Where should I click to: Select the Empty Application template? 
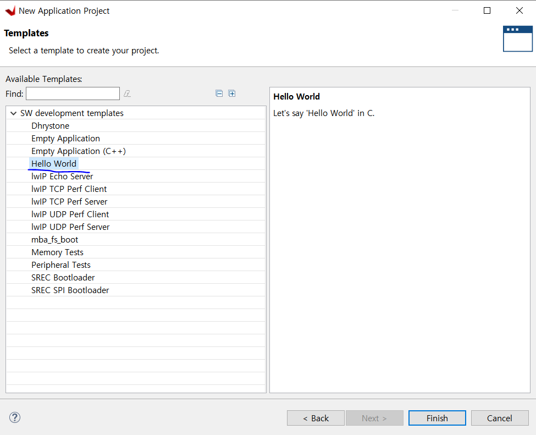click(x=65, y=139)
